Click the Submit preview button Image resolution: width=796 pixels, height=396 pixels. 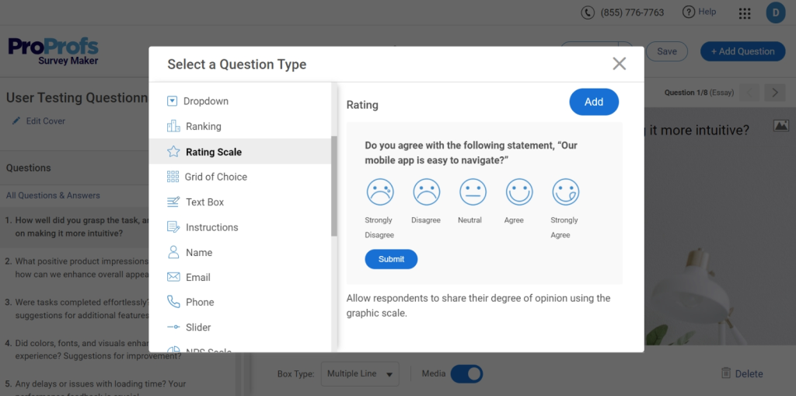tap(391, 259)
